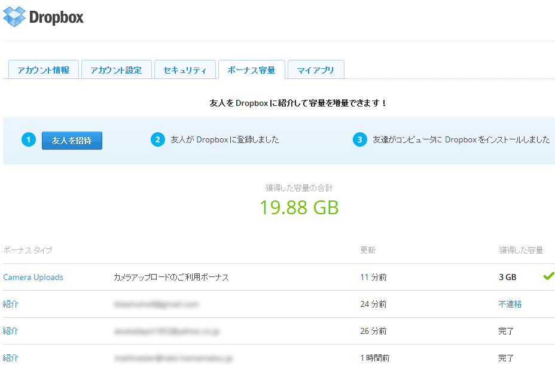Open the アカウント情報 tab

click(44, 70)
